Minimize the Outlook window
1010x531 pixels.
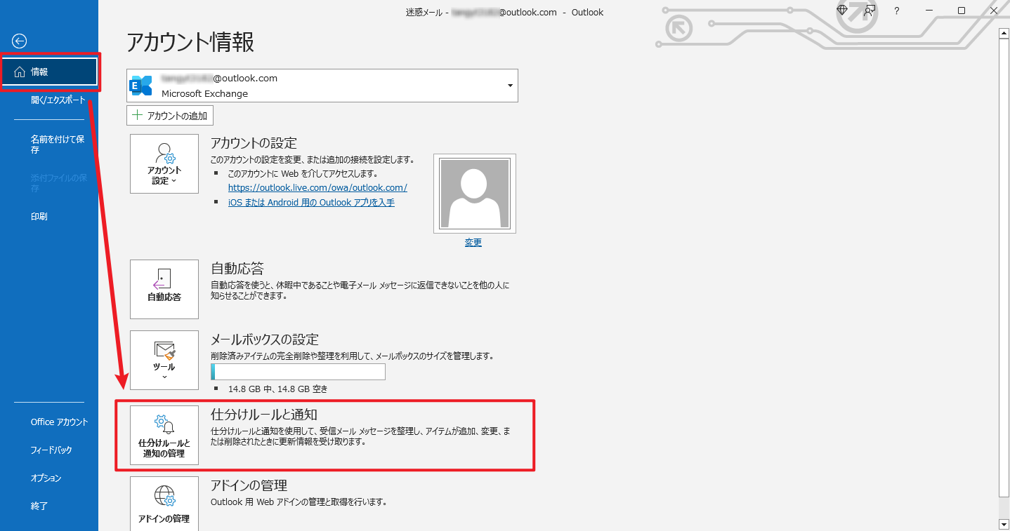pyautogui.click(x=929, y=11)
